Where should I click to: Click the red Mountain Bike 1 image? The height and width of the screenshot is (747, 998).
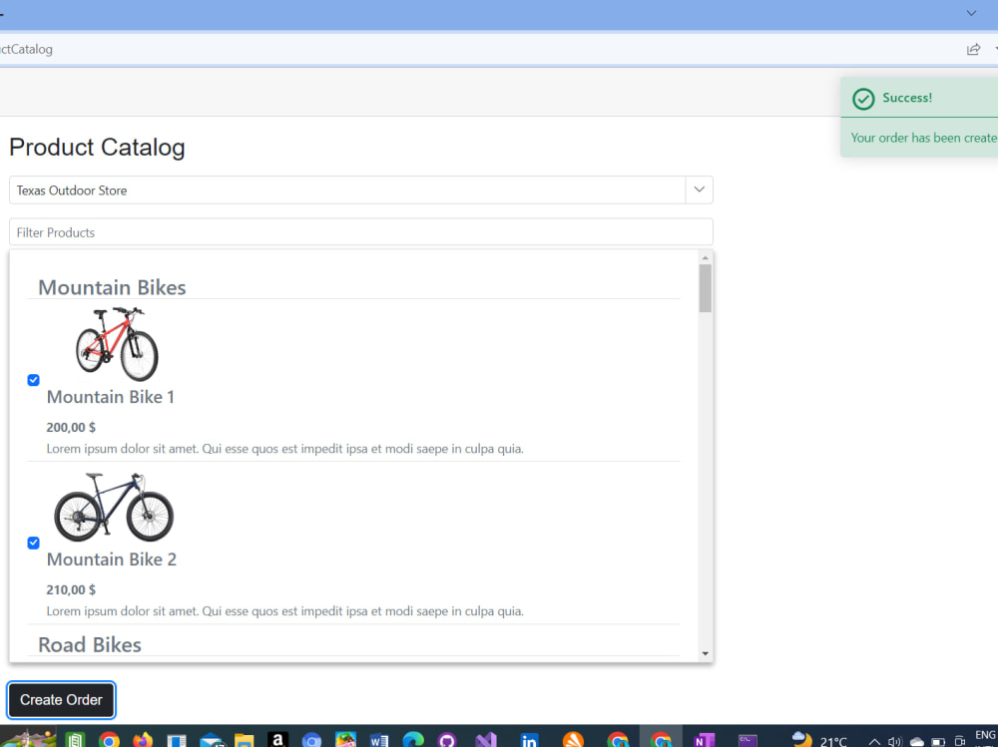[117, 344]
